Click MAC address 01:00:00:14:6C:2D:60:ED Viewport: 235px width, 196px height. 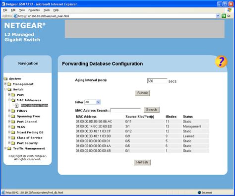(94, 127)
